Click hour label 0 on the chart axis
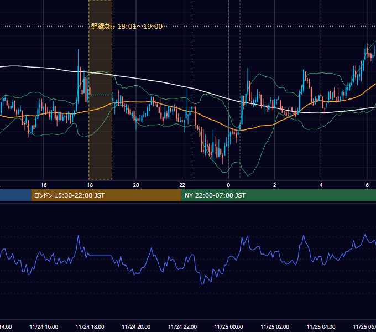This screenshot has height=332, width=376. click(228, 185)
